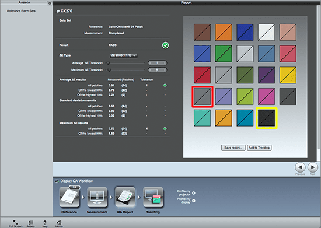Open the QA Report workflow step icon
Viewport: 321px width, 228px height.
coord(125,197)
